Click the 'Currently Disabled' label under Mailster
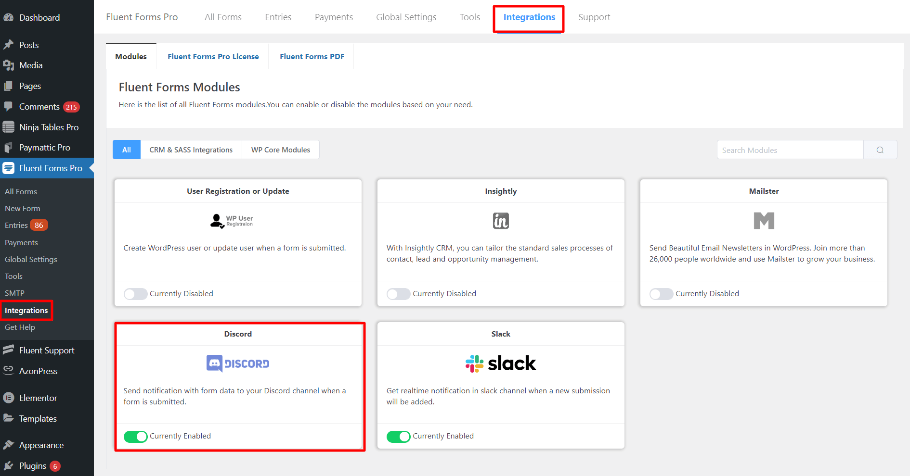Viewport: 910px width, 476px height. coord(707,294)
